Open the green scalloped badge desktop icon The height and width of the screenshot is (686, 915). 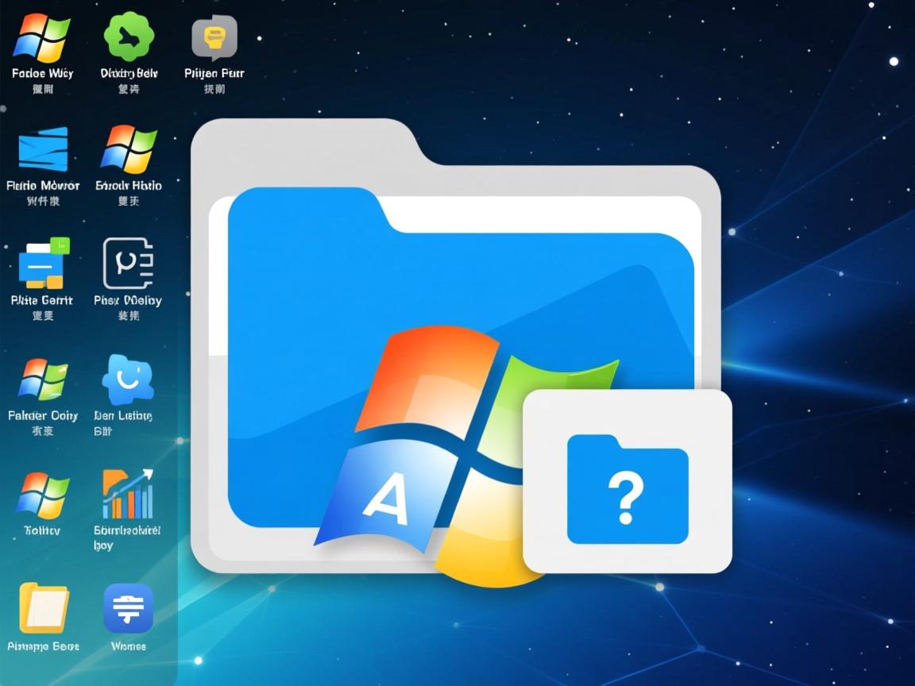click(129, 37)
